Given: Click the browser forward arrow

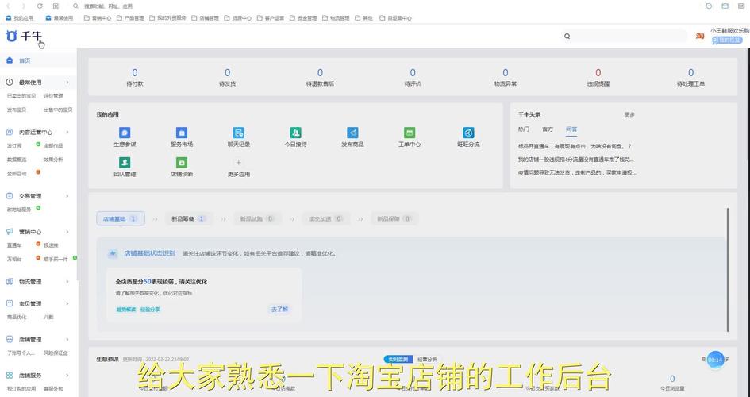Looking at the screenshot, I should coord(24,6).
